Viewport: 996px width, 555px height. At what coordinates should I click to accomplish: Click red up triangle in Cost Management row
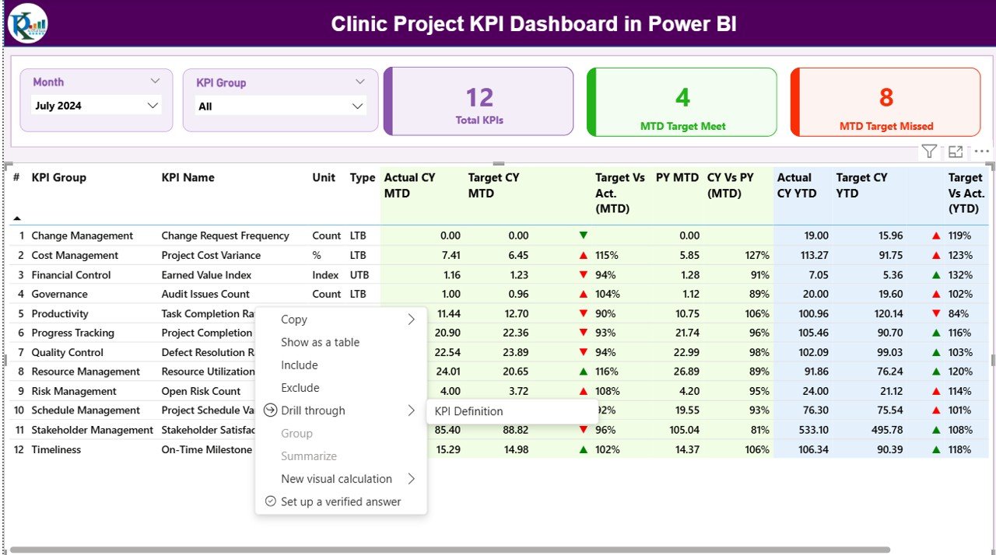pos(583,255)
